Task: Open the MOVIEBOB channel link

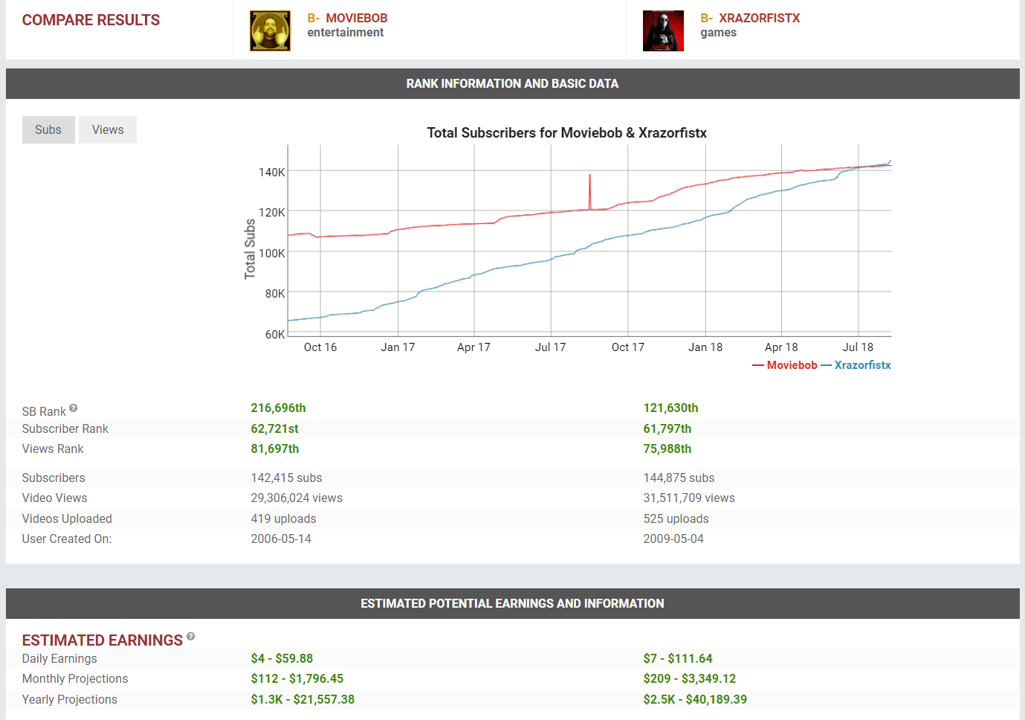Action: click(x=357, y=18)
